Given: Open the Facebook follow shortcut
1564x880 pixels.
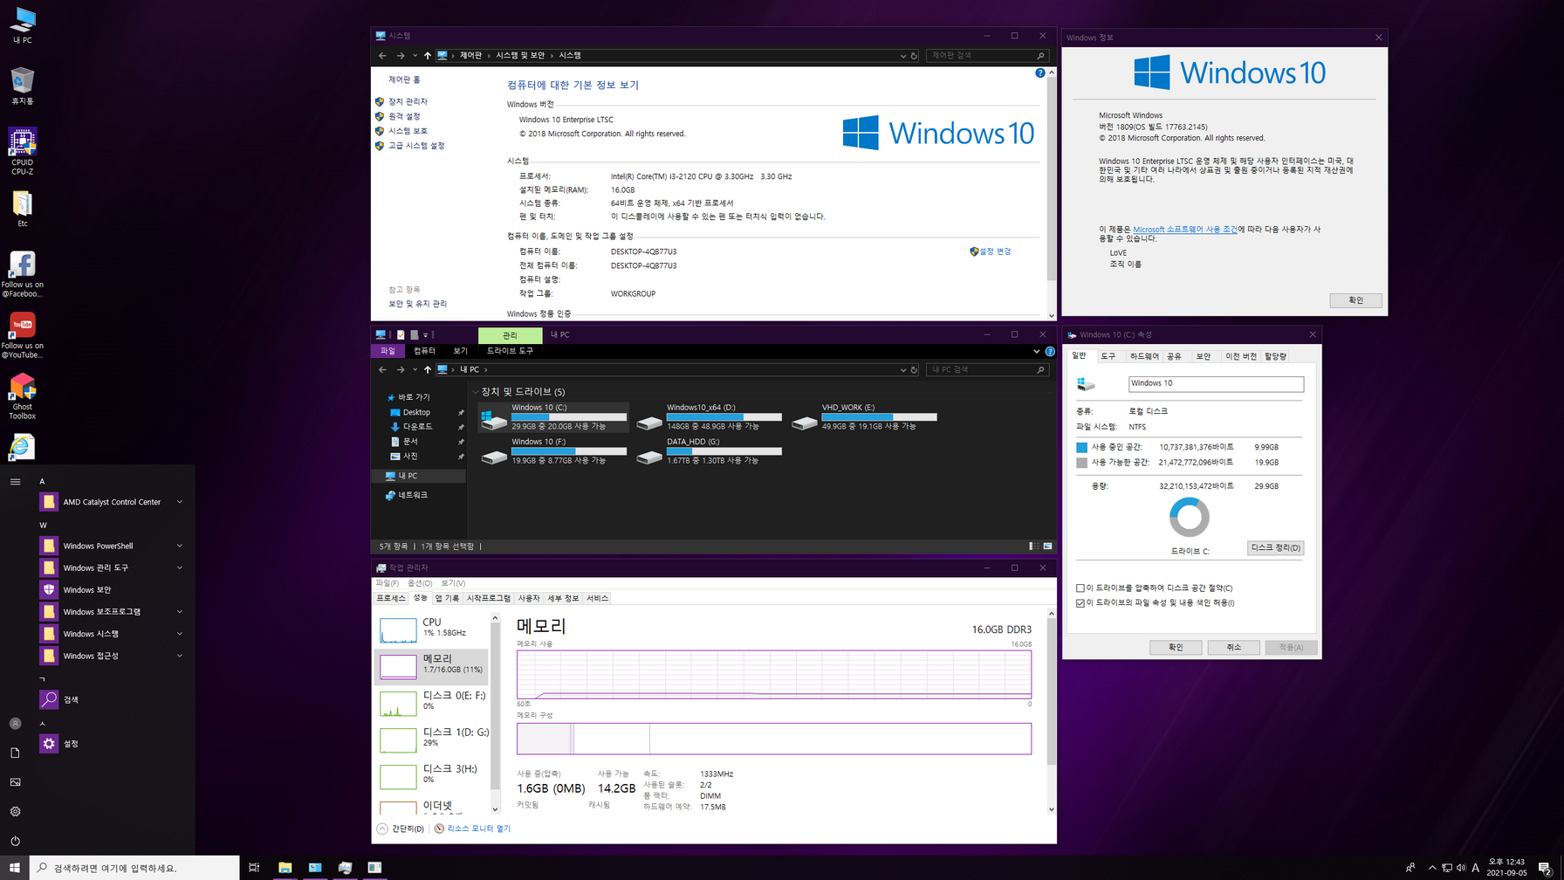Looking at the screenshot, I should coord(22,274).
